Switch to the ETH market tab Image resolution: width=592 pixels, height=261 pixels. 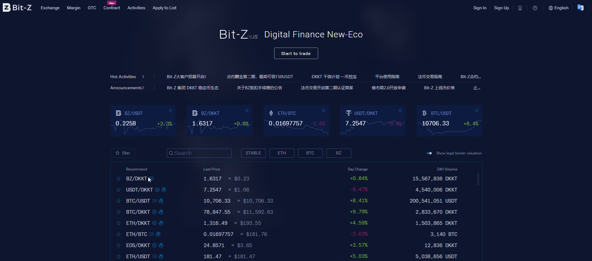282,153
